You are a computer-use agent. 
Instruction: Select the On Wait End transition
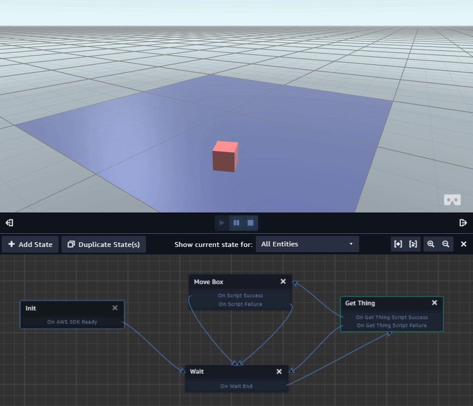tap(236, 386)
